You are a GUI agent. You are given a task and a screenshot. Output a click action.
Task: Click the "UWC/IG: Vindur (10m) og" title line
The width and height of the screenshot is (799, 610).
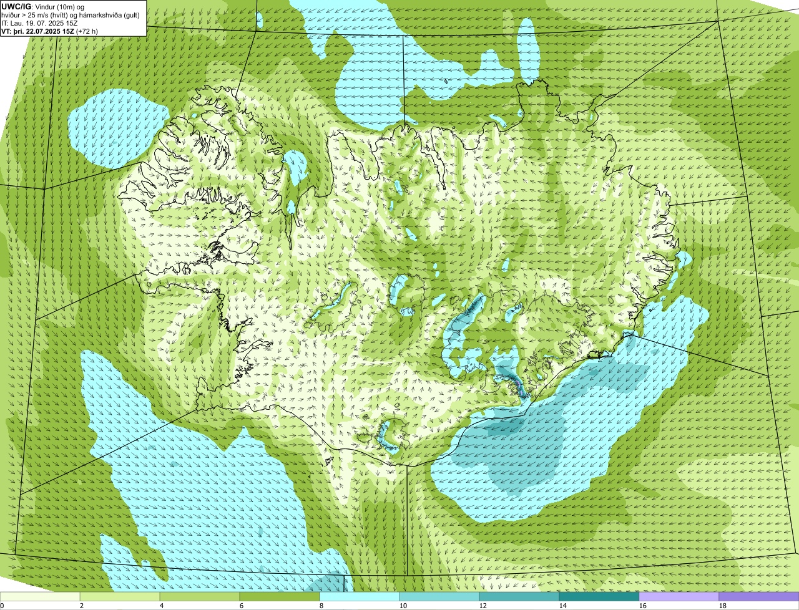pyautogui.click(x=43, y=6)
